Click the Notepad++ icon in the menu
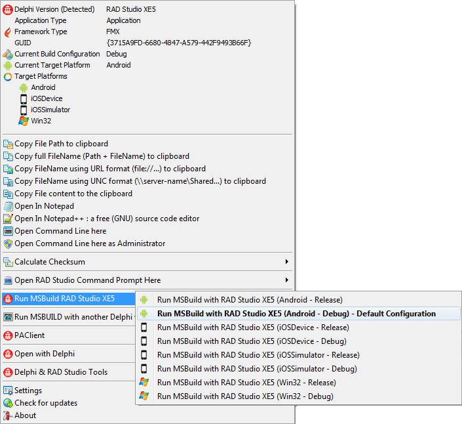The height and width of the screenshot is (424, 462). point(8,219)
